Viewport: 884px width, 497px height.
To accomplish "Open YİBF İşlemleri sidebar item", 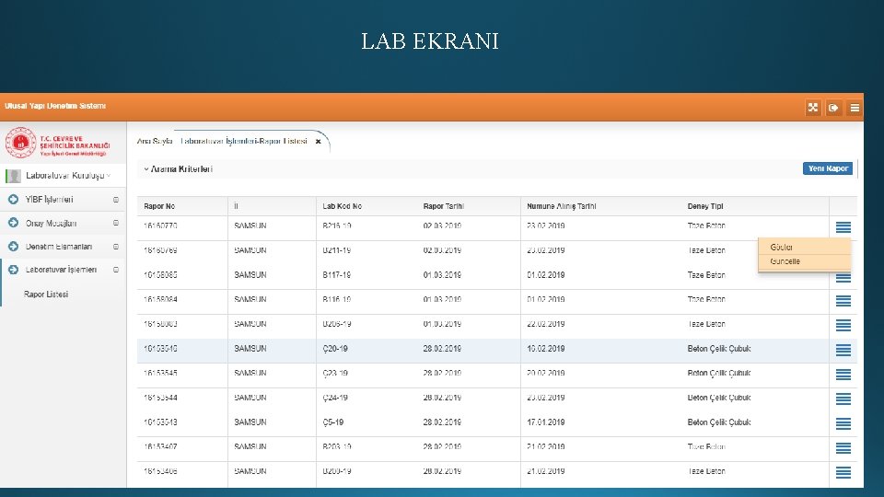I will click(x=49, y=200).
